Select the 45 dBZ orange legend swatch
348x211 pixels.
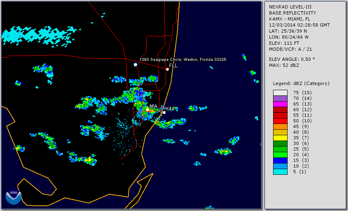[280, 126]
